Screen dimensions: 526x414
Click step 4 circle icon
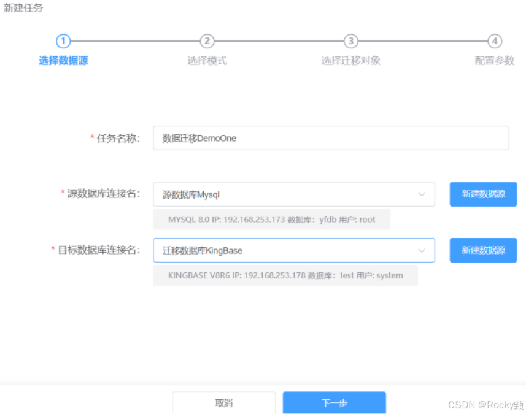click(x=495, y=41)
